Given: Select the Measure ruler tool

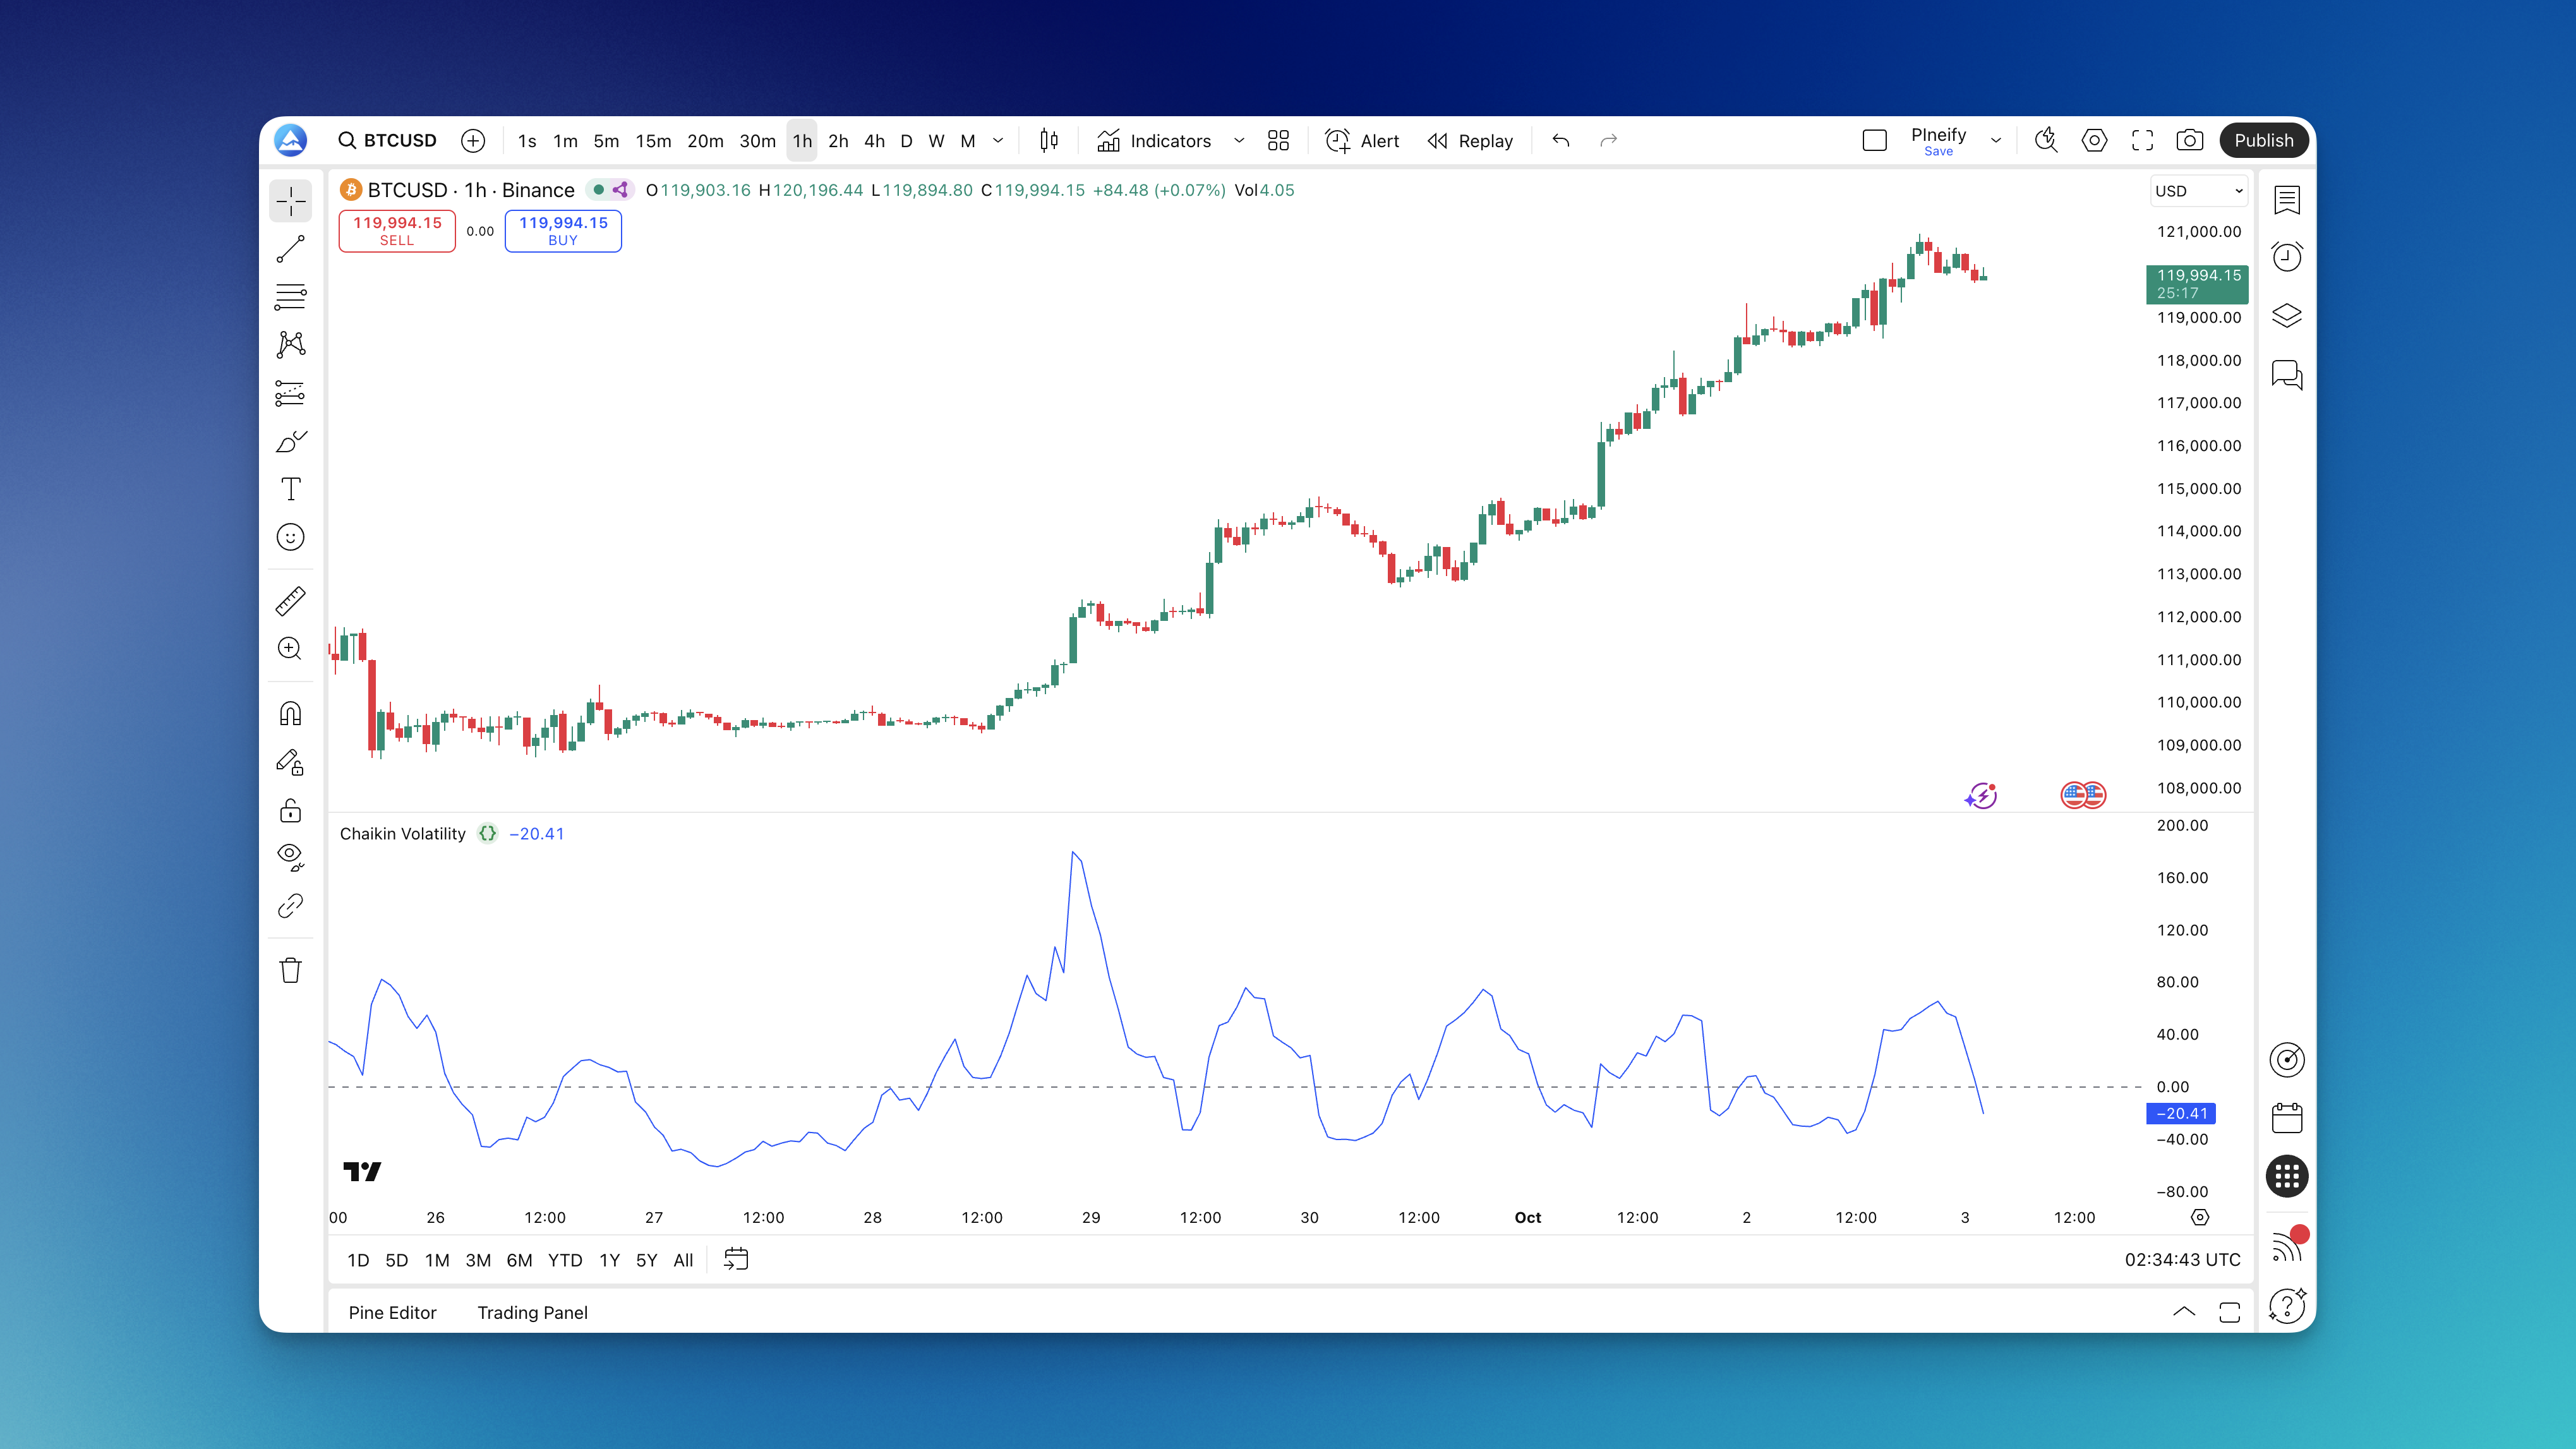Looking at the screenshot, I should click(290, 601).
